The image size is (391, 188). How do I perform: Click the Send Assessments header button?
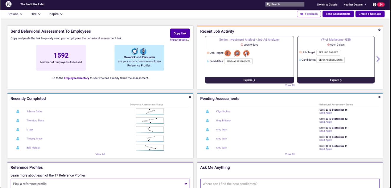[x=338, y=14]
